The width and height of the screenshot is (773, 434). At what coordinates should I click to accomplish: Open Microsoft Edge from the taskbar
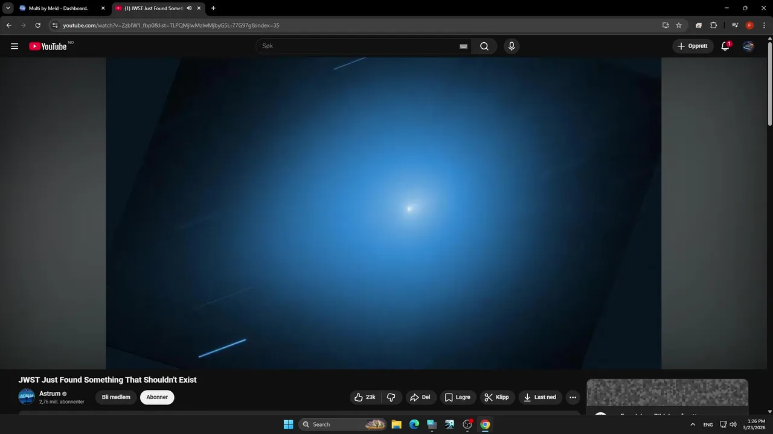414,424
